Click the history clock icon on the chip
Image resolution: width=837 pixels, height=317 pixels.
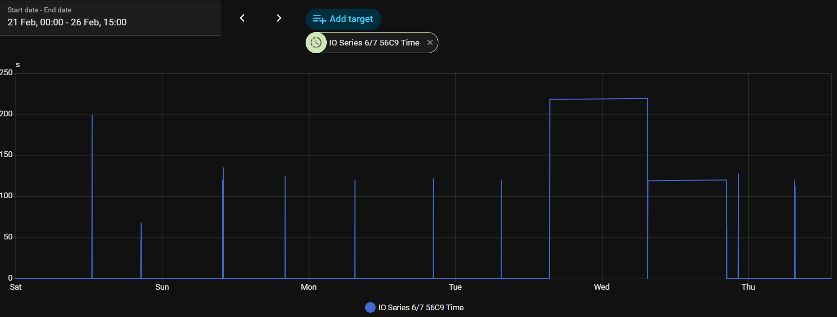click(316, 43)
